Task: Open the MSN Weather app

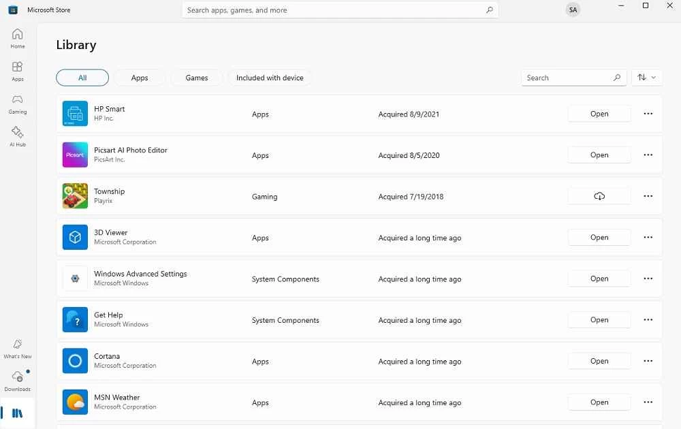Action: (x=599, y=402)
